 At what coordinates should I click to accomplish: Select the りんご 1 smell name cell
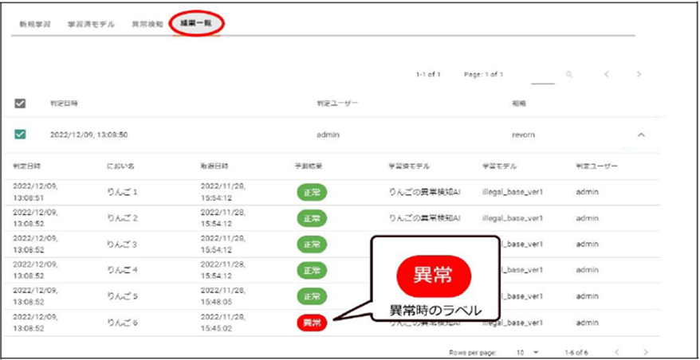coord(122,192)
